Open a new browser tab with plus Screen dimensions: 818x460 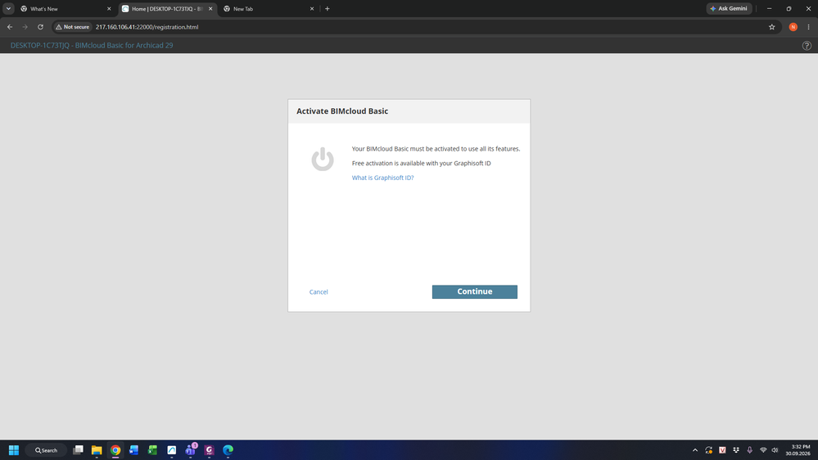[x=327, y=9]
